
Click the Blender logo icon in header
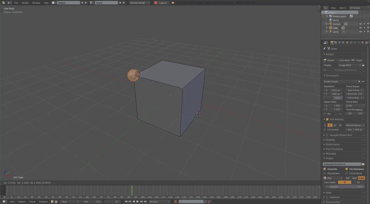[173, 3]
